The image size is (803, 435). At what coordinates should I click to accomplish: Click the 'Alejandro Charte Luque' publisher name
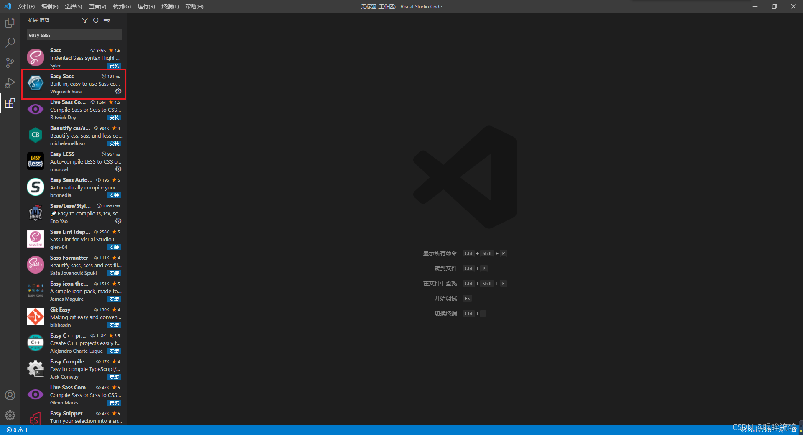[x=77, y=351]
